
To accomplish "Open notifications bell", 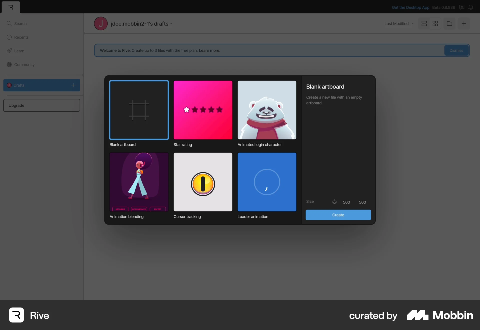I will [x=471, y=7].
